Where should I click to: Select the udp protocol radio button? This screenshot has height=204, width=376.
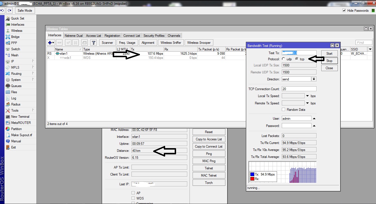[x=283, y=59]
